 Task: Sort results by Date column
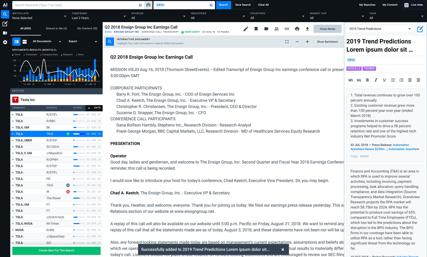click(x=95, y=108)
